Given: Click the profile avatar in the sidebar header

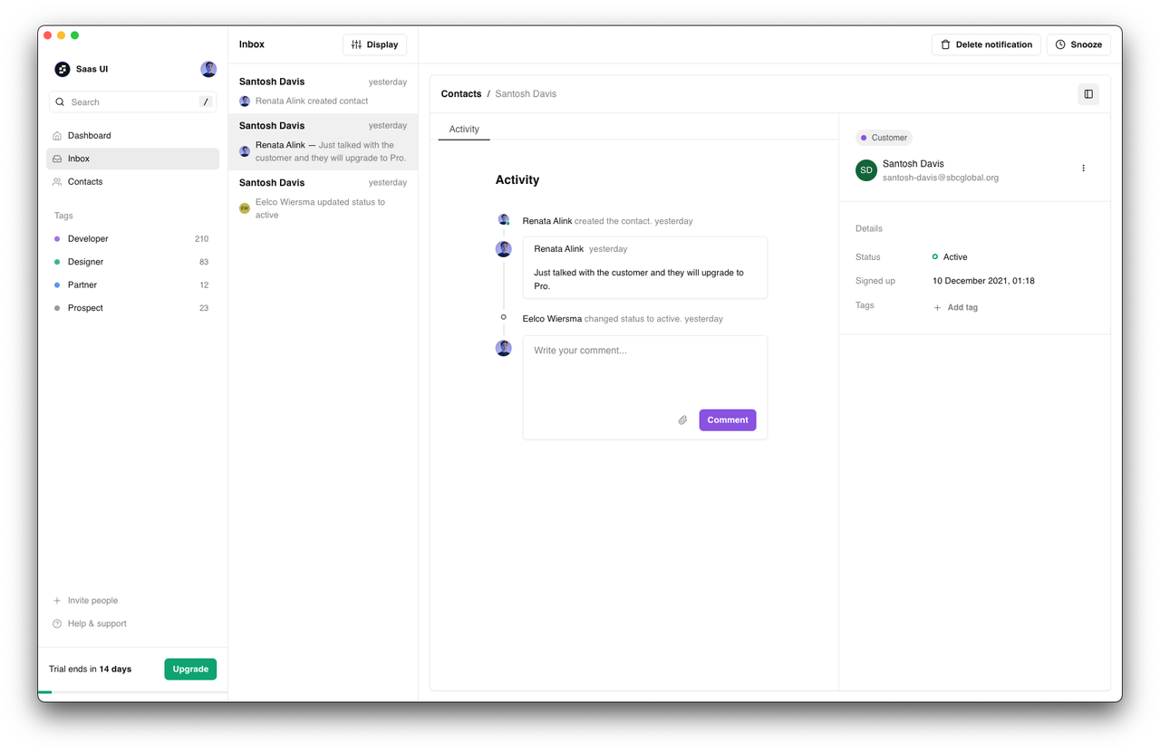Looking at the screenshot, I should 208,69.
